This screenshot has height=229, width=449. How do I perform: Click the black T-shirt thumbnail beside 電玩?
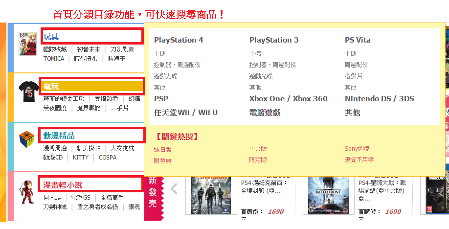coord(29,92)
